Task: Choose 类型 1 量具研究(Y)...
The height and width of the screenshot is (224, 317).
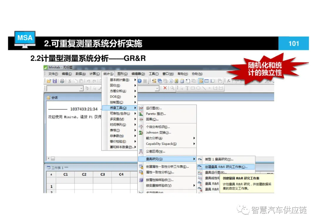Action: coord(226,159)
